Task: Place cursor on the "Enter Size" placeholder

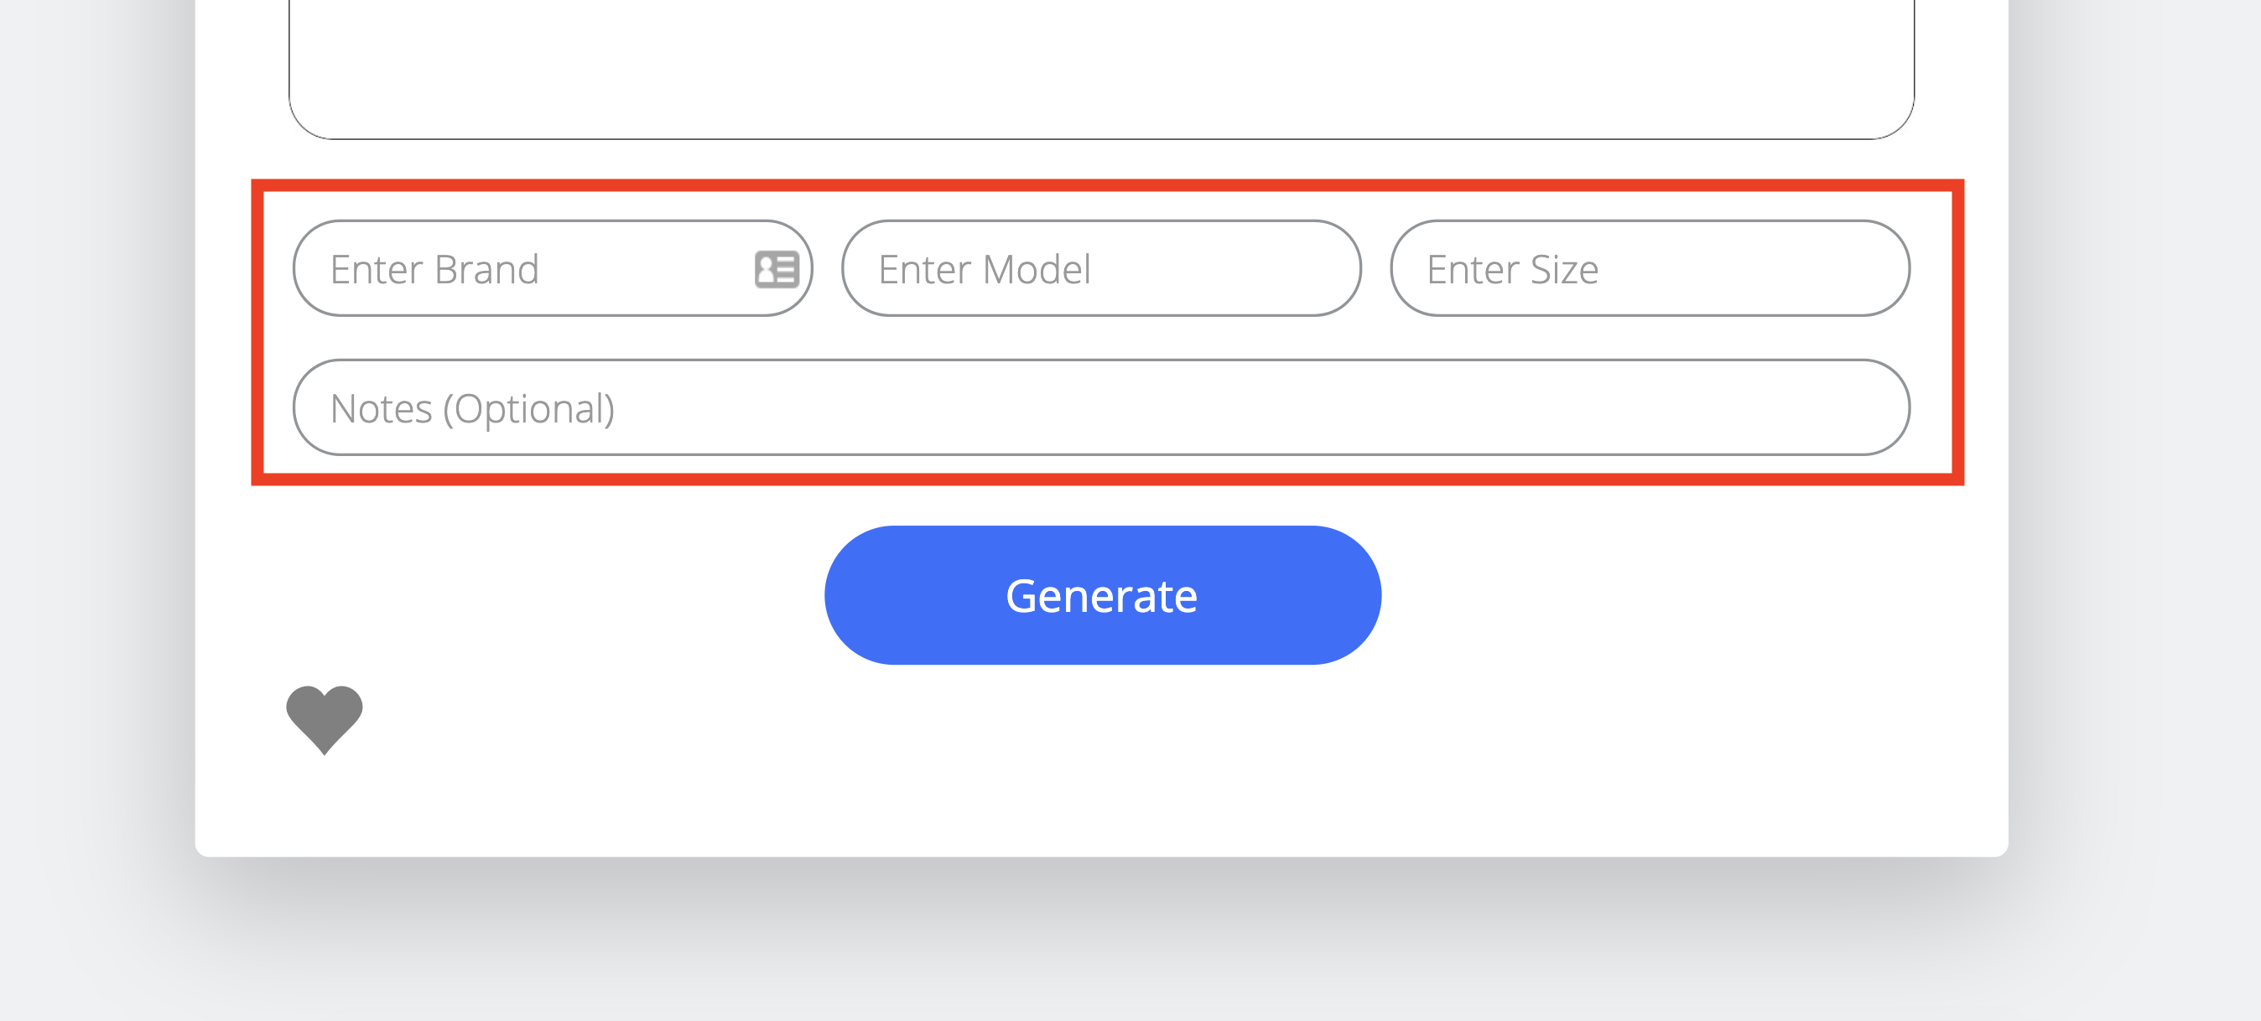Action: click(1512, 269)
